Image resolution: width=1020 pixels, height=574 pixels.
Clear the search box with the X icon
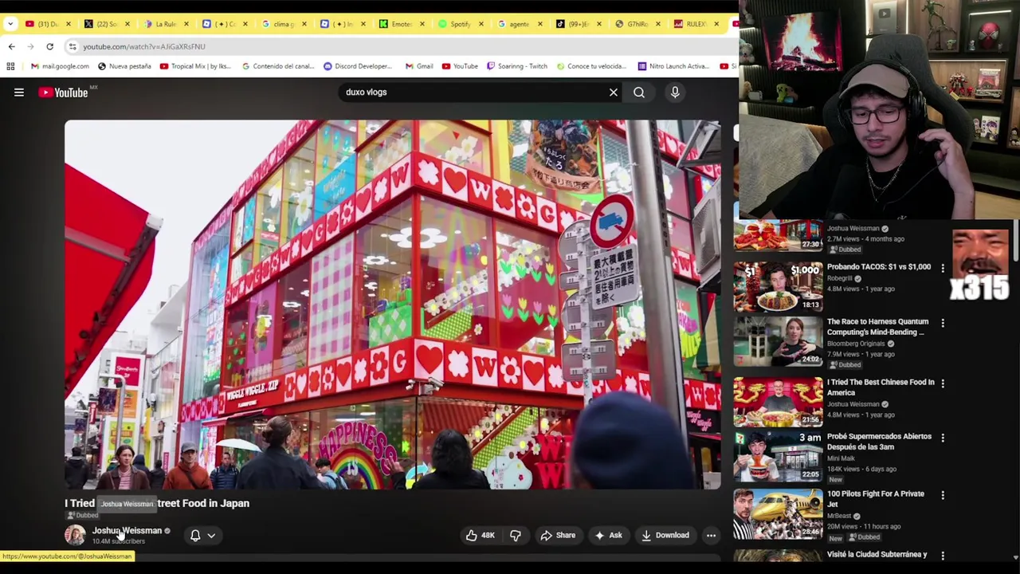click(614, 92)
